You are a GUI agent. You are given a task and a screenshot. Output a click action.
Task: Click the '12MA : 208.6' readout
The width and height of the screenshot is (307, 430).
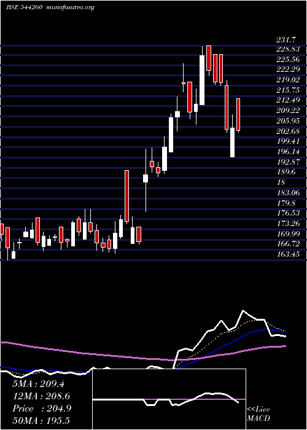click(x=41, y=396)
